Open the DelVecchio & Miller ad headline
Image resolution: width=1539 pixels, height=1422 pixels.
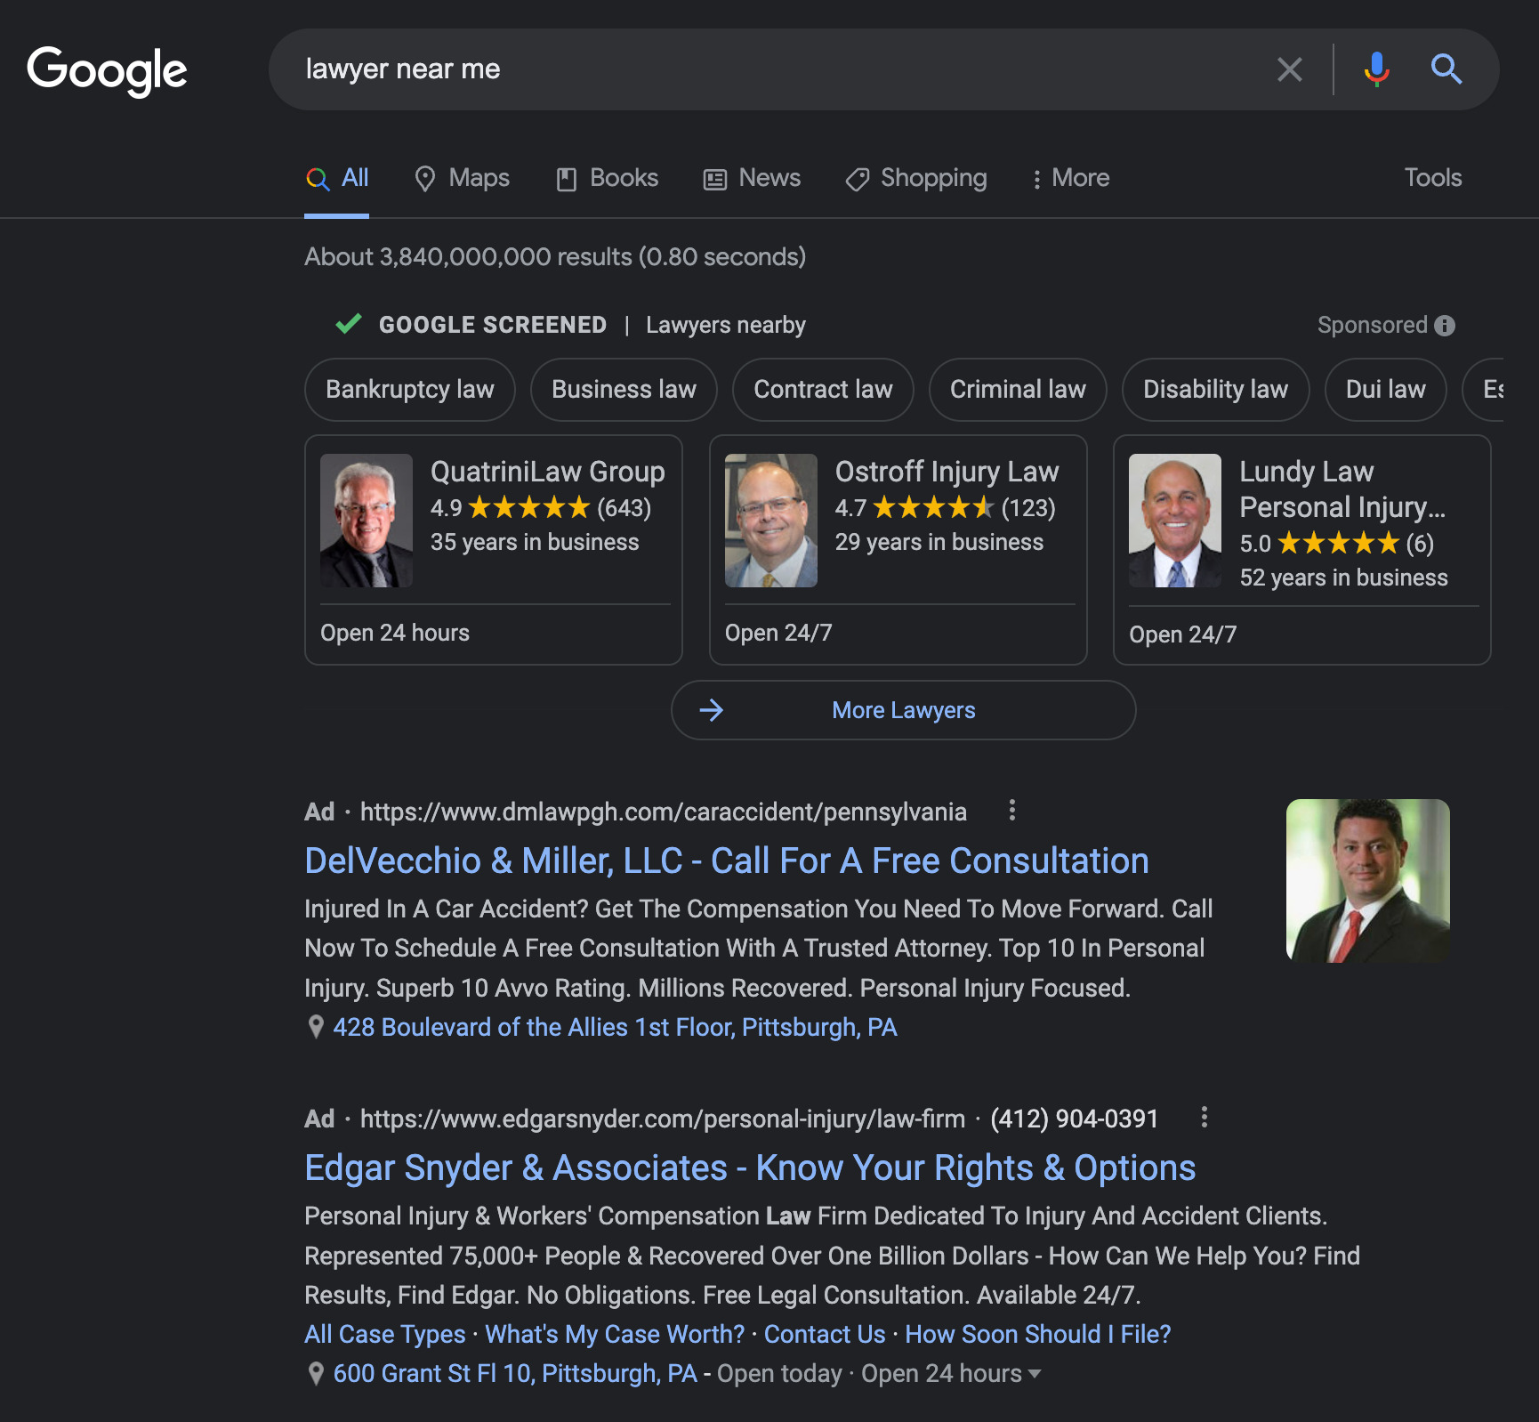coord(726,860)
